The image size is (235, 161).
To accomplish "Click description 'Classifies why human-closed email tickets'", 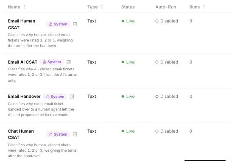I will click(x=40, y=40).
